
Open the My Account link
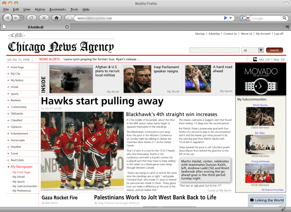(263, 34)
